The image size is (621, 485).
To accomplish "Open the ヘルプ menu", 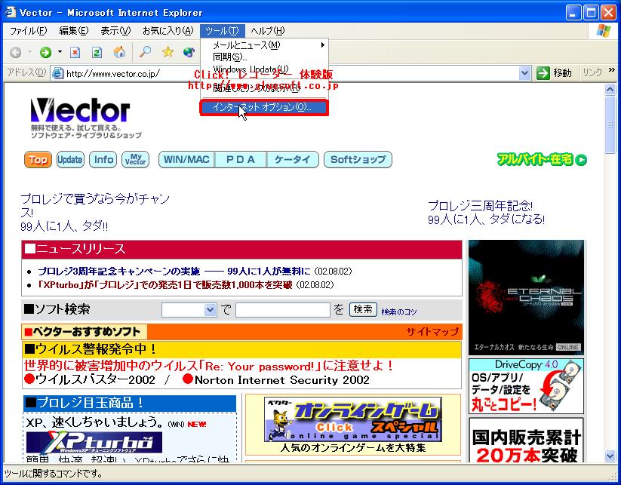I will click(268, 31).
